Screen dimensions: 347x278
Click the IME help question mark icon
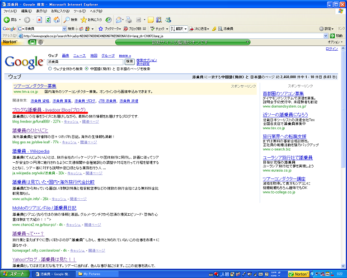coord(267,274)
